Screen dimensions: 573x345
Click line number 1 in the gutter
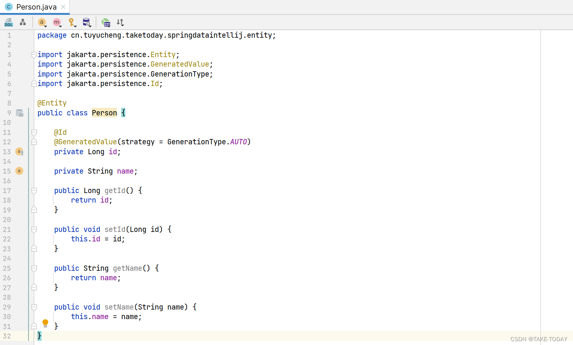pos(9,35)
